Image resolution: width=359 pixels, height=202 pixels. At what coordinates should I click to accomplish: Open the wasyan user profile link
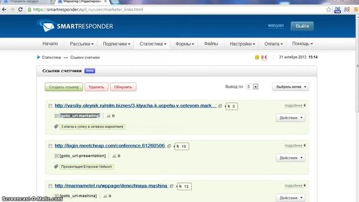(x=275, y=25)
